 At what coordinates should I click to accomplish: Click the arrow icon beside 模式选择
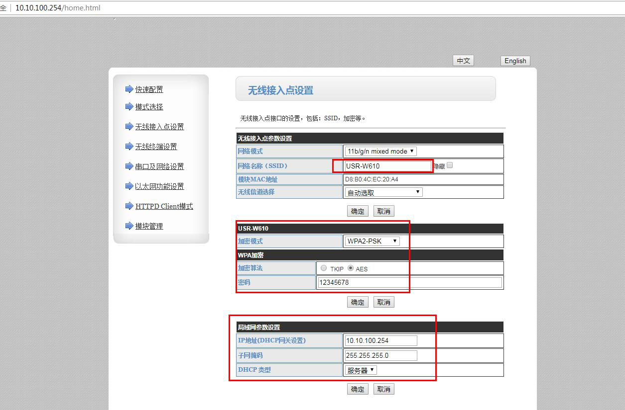[129, 107]
